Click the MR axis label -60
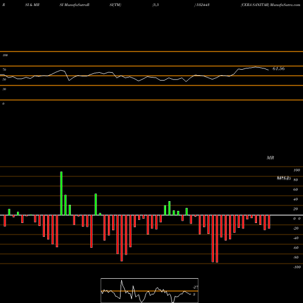The width and height of the screenshot is (303, 303). click(296, 248)
